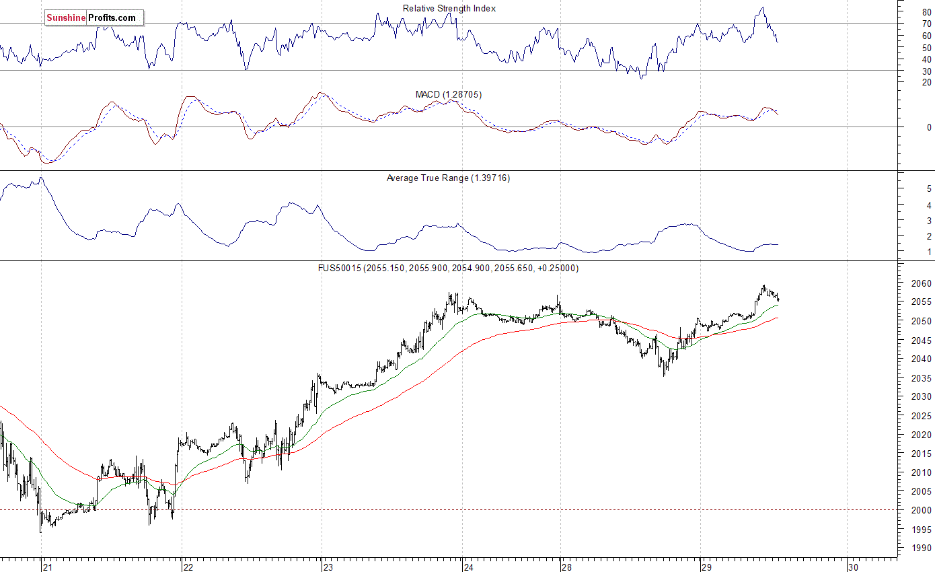Click the 2025 price axis label
This screenshot has width=935, height=572.
pos(922,416)
